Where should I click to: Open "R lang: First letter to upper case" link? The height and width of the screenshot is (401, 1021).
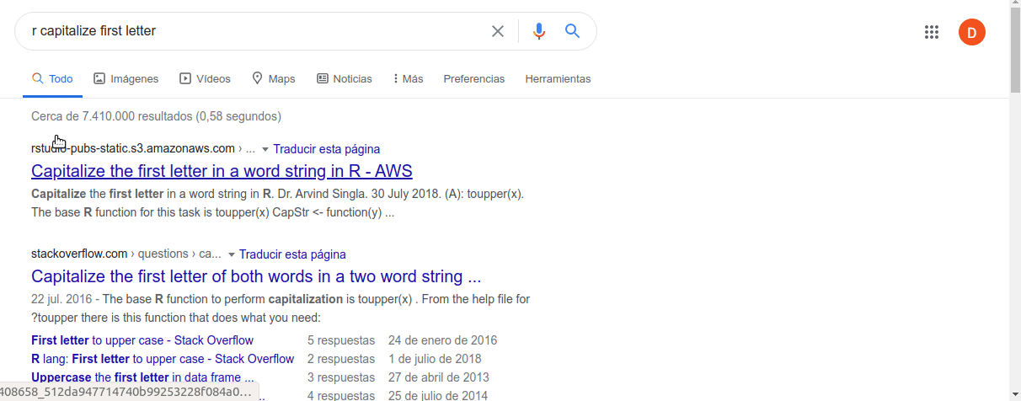pos(163,359)
